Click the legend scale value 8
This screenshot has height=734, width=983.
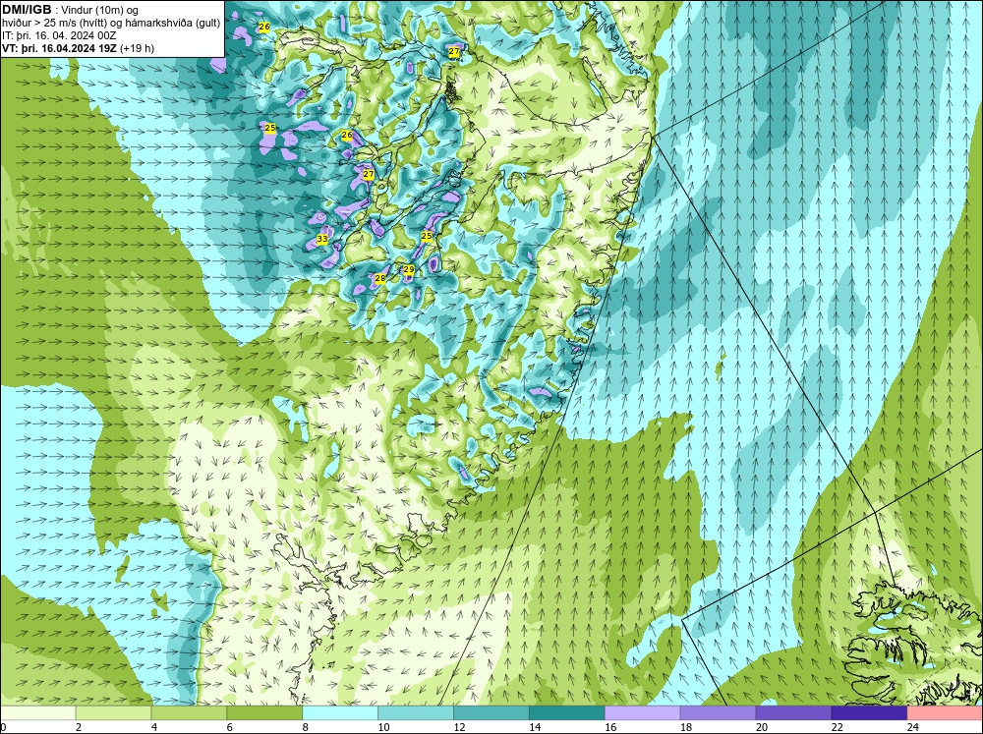[307, 727]
